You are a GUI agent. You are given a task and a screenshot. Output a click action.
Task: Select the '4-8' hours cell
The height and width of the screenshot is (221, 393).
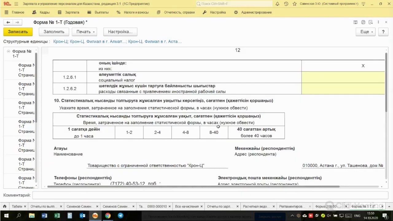(186, 132)
